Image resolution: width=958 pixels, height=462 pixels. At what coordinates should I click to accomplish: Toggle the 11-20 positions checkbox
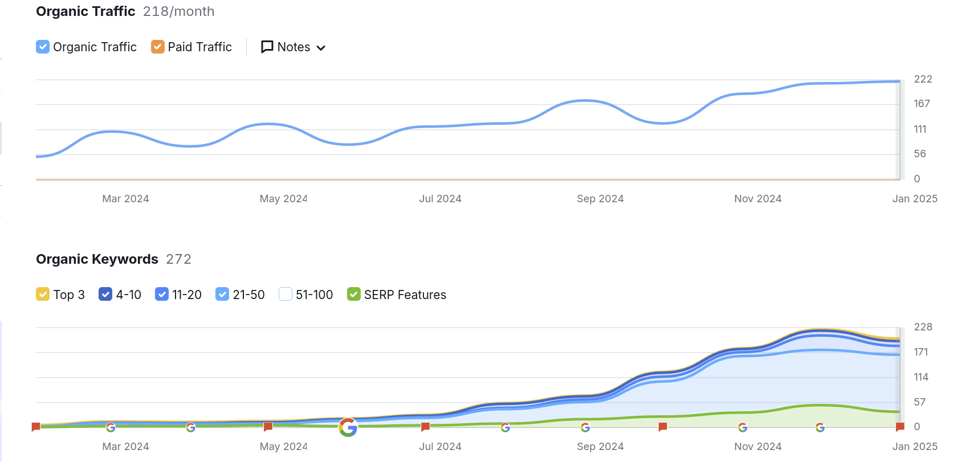pos(162,294)
